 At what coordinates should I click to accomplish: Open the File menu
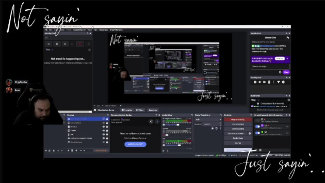pos(46,30)
